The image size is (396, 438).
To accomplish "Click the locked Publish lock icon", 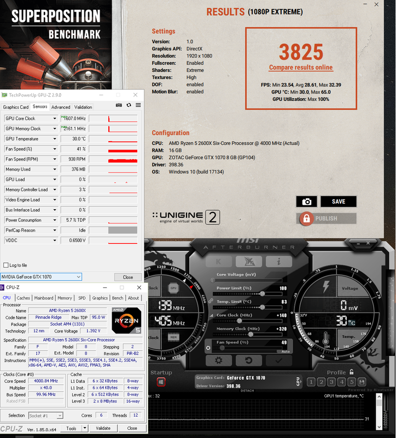I will pos(306,218).
